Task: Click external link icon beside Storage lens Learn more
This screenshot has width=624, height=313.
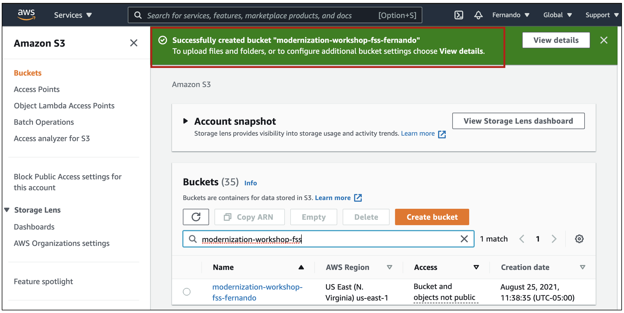Action: 442,134
